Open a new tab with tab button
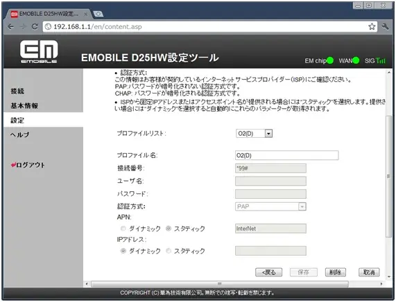The image size is (396, 302). click(x=98, y=14)
